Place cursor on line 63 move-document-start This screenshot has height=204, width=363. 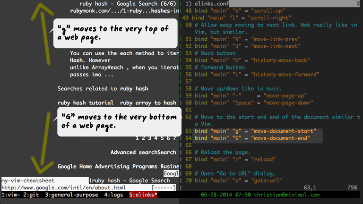(x=255, y=131)
